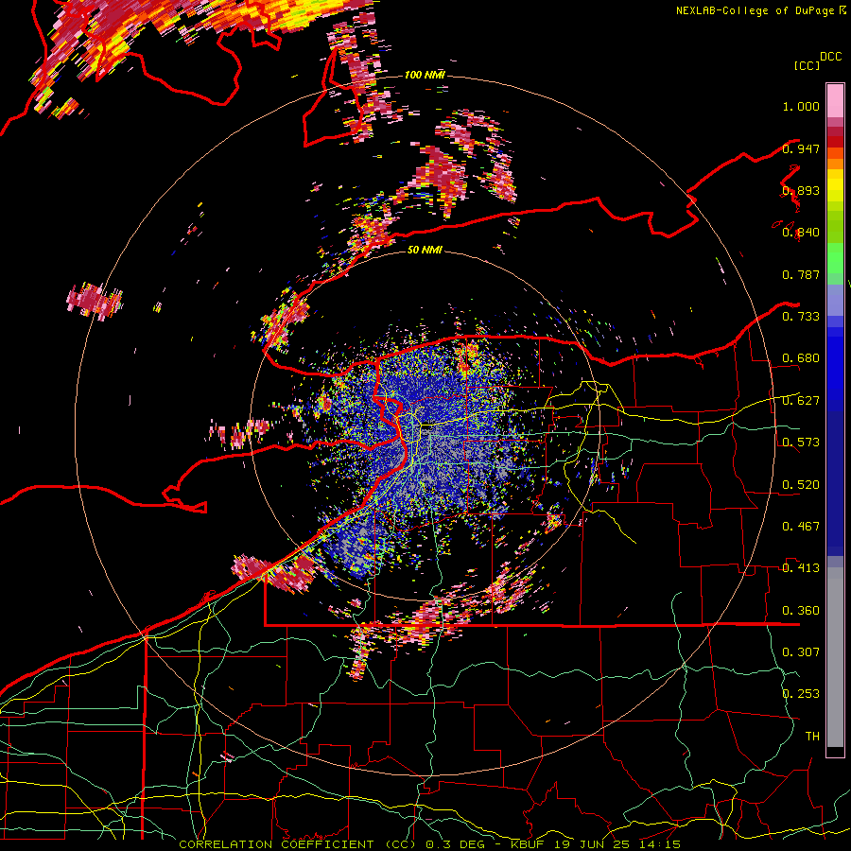
Task: Click the 0.947 legend value
Action: click(801, 148)
